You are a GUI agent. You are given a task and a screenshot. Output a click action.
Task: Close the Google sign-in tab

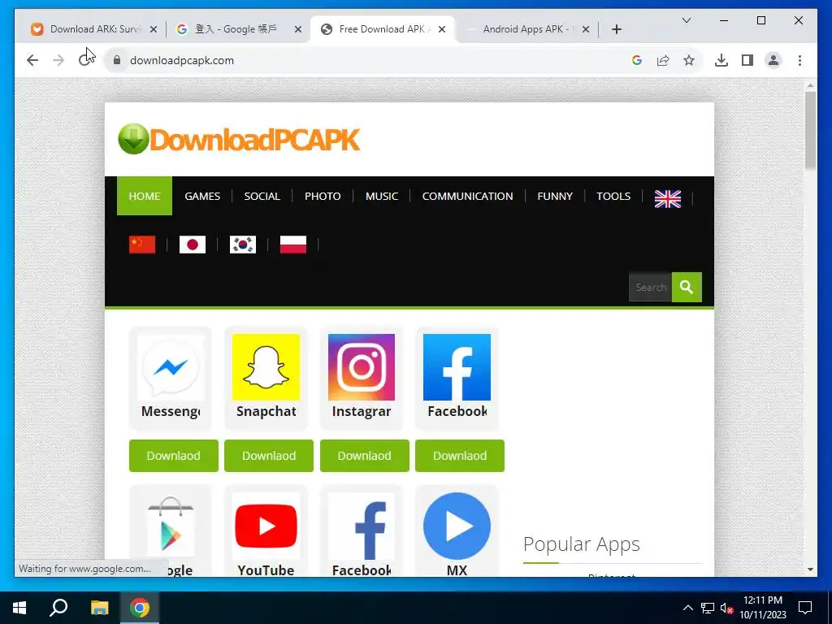click(x=298, y=29)
